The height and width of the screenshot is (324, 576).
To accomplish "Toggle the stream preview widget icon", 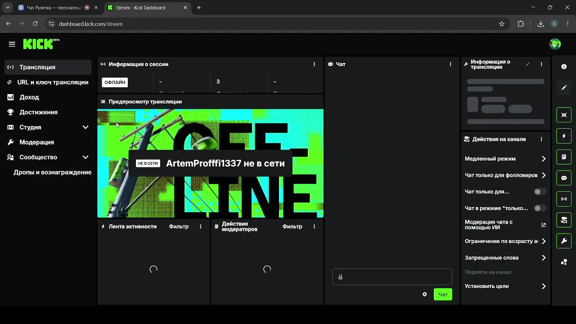I will tap(564, 115).
